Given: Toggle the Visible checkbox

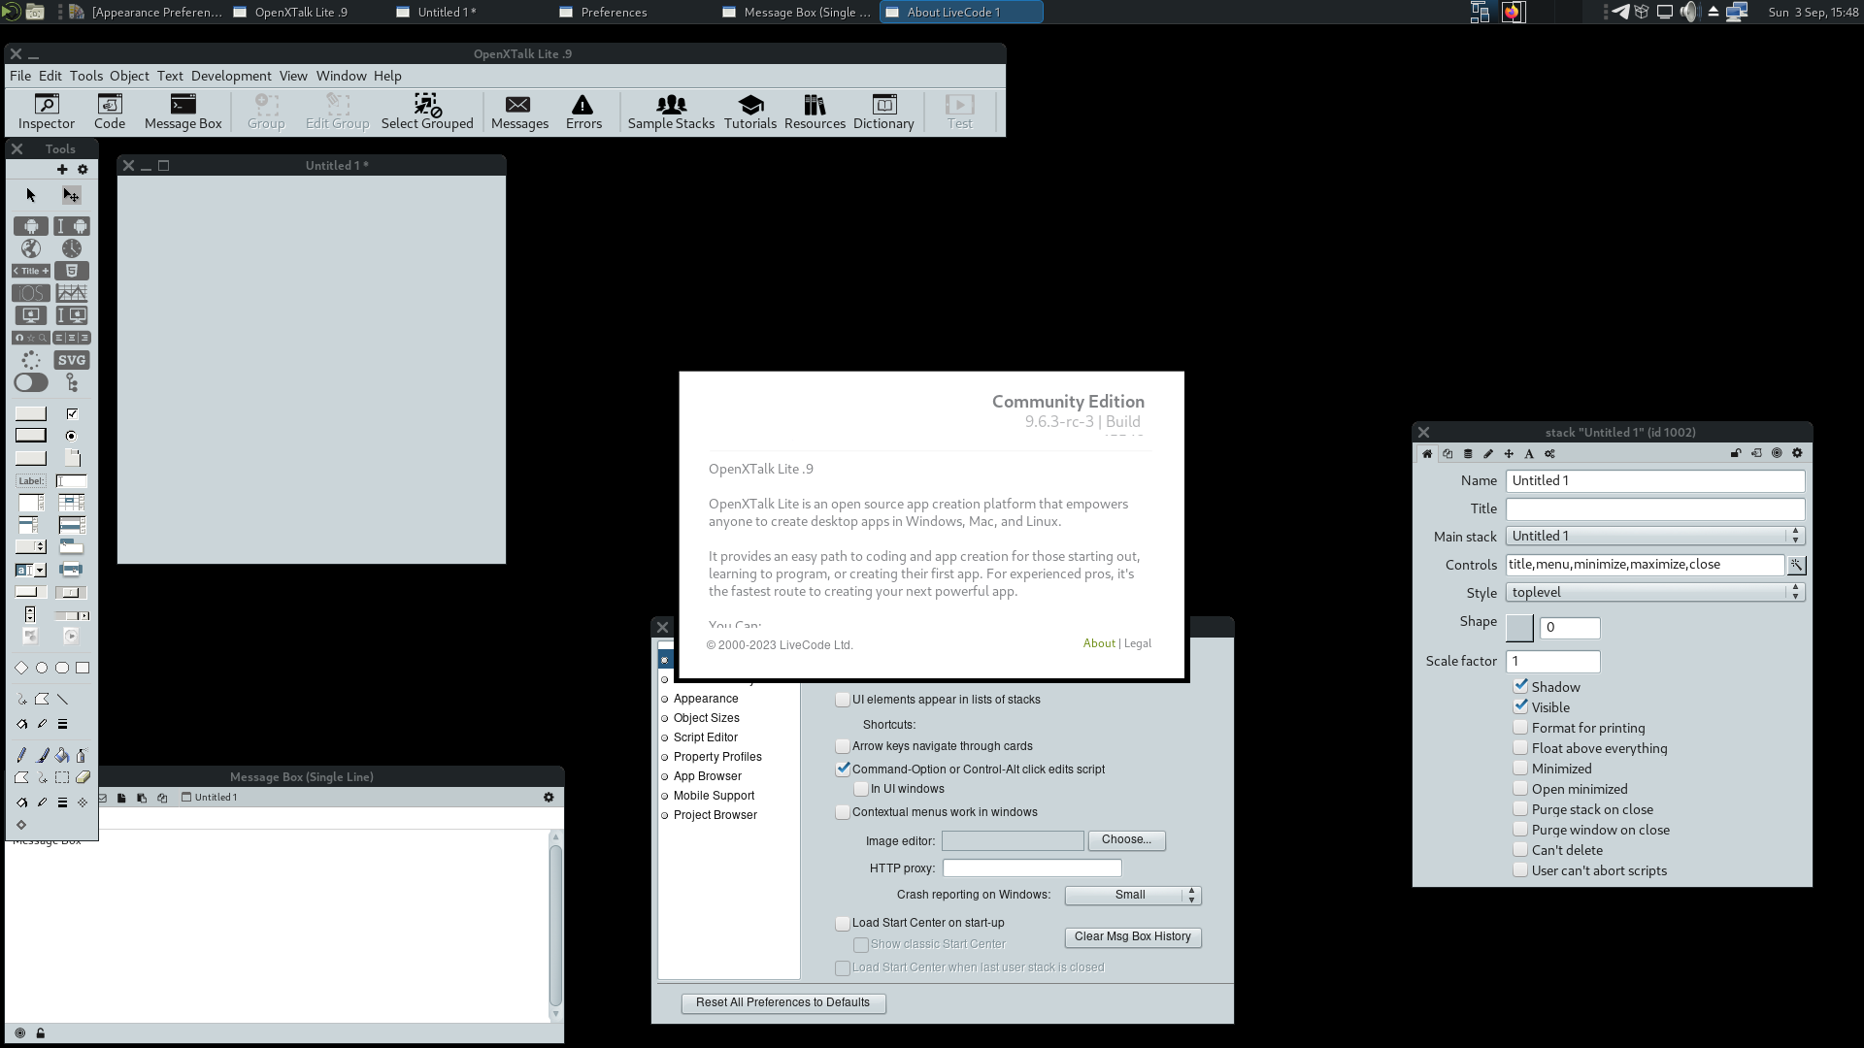Looking at the screenshot, I should (1520, 706).
